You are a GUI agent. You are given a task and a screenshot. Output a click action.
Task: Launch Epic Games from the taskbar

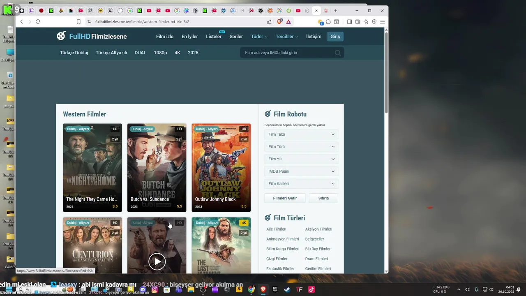pos(275,289)
